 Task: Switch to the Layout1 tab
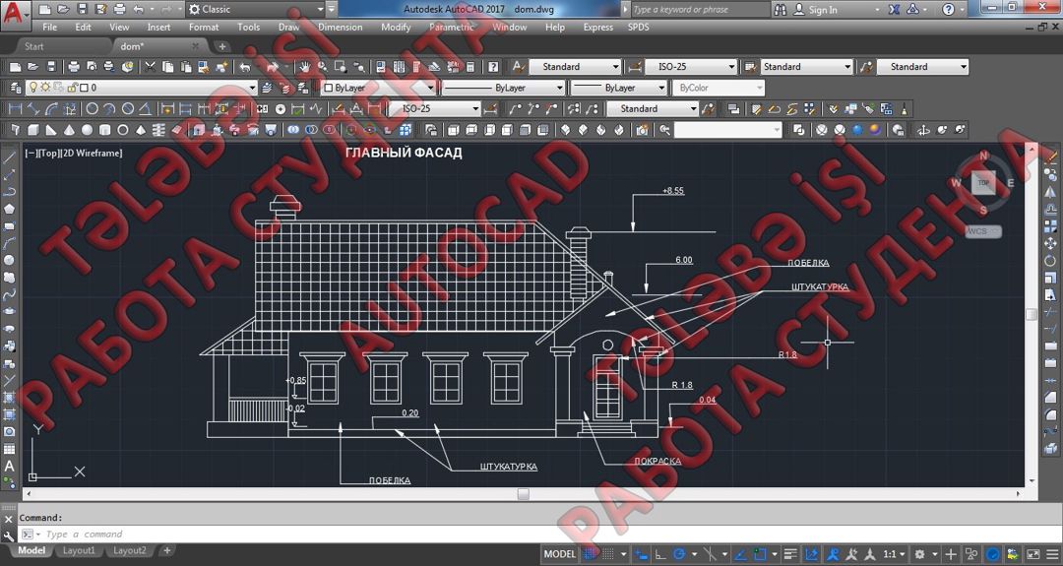click(x=80, y=550)
